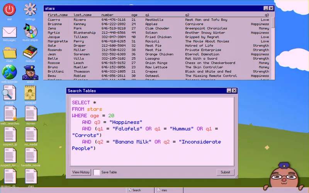Image resolution: width=309 pixels, height=193 pixels.
Task: Click the q3 column header
Action: click(267, 15)
